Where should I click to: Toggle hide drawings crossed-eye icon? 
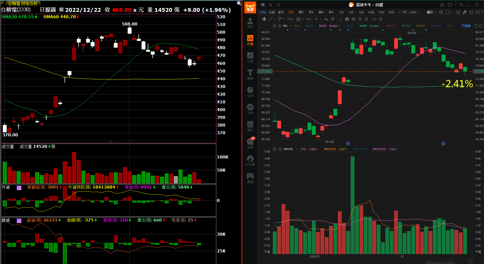[x=360, y=19]
